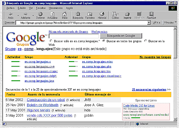Click the Internet zone globe icon

(138, 124)
